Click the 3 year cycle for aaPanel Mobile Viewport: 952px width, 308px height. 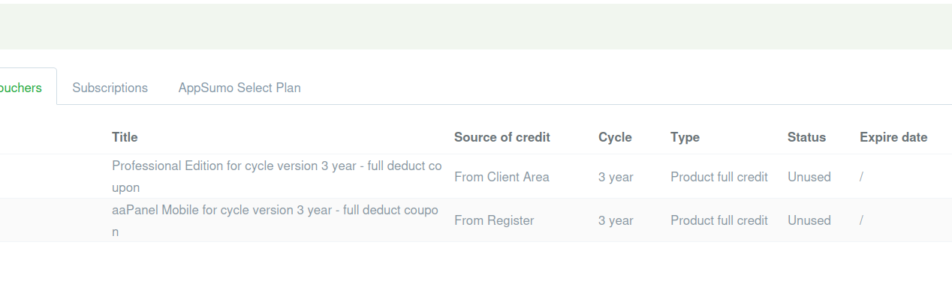pyautogui.click(x=616, y=220)
